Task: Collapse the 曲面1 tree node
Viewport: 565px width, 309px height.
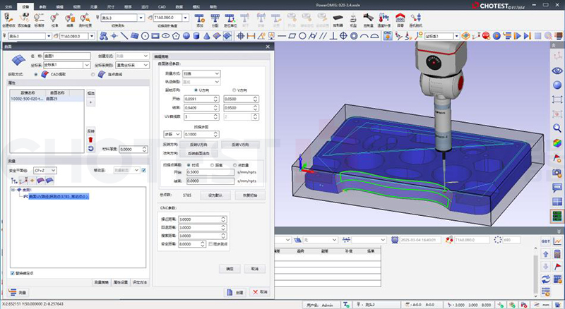Action: coord(13,190)
